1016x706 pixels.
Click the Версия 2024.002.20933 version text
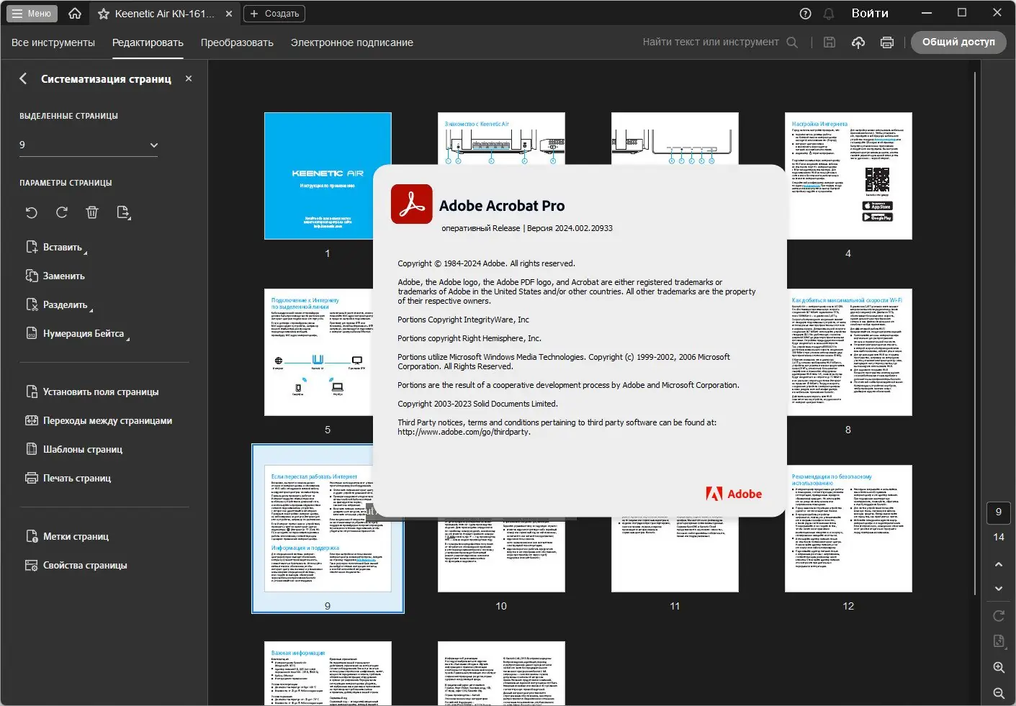tap(570, 228)
